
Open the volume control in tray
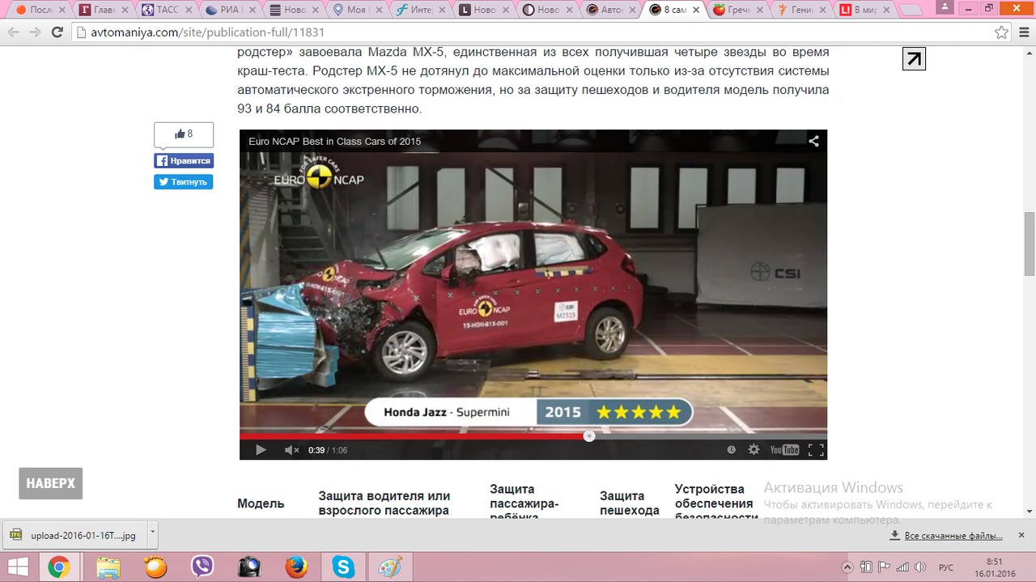click(921, 567)
